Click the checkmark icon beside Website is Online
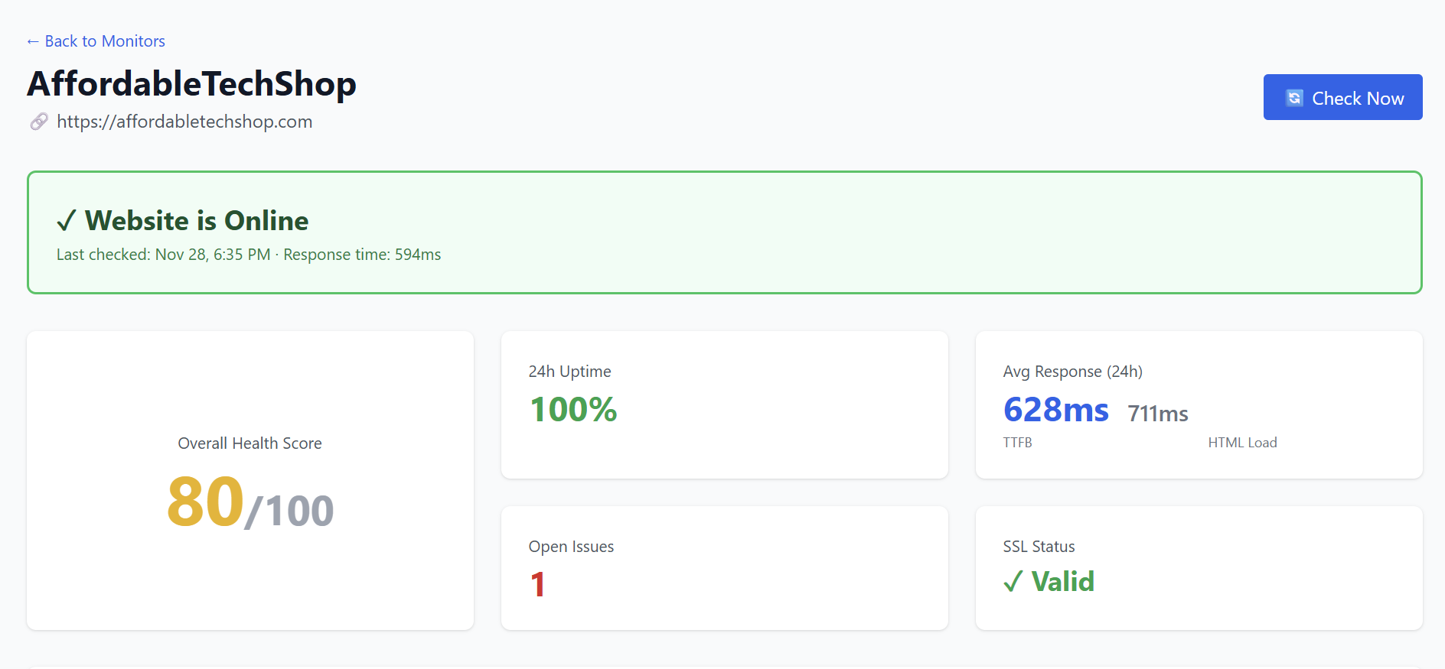This screenshot has height=669, width=1445. 67,221
